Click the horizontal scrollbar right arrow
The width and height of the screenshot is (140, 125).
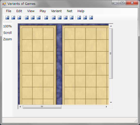click(106, 107)
